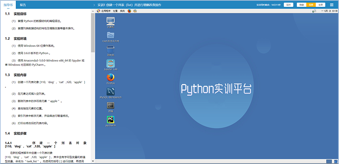
Task: Click the guide panel scrollbar thumb
Action: pyautogui.click(x=93, y=33)
